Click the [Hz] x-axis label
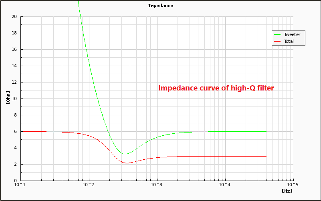The image size is (321, 201). (x=287, y=191)
